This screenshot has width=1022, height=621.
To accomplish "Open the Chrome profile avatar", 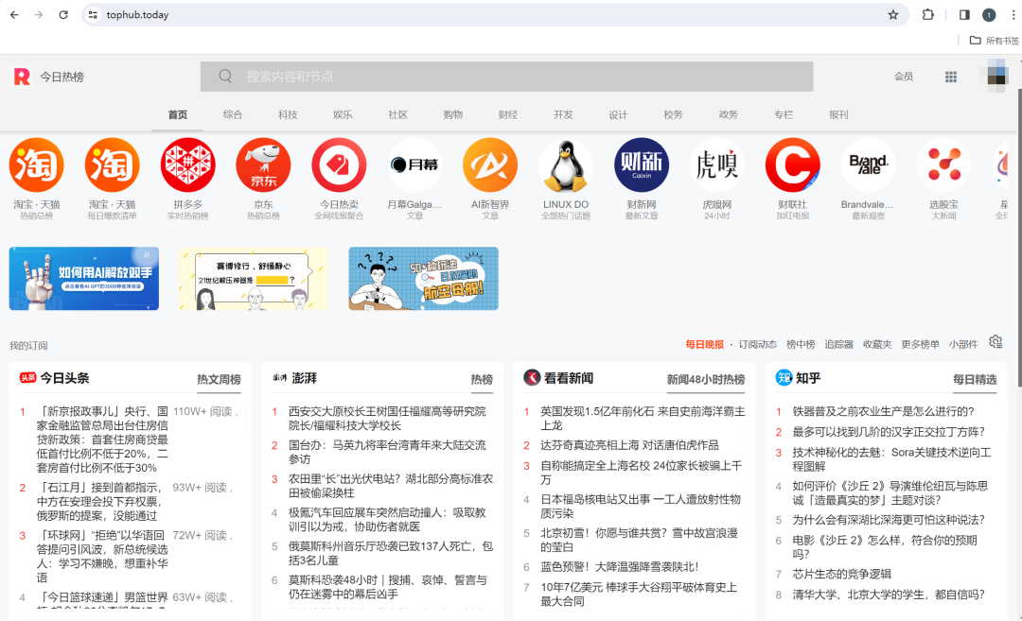I will [x=989, y=14].
